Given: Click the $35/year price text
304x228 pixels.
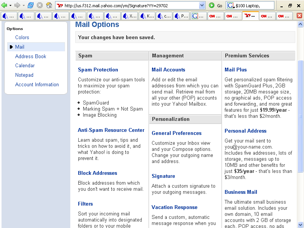Looking at the screenshot, I should (x=244, y=171).
